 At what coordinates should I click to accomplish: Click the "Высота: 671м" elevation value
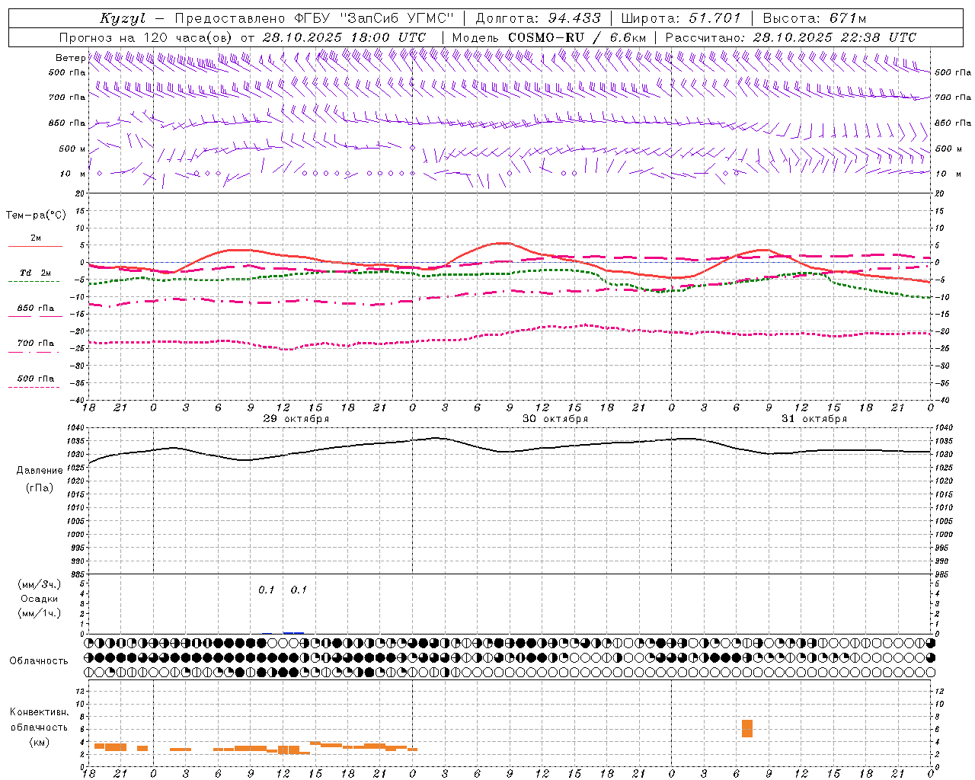pyautogui.click(x=814, y=18)
